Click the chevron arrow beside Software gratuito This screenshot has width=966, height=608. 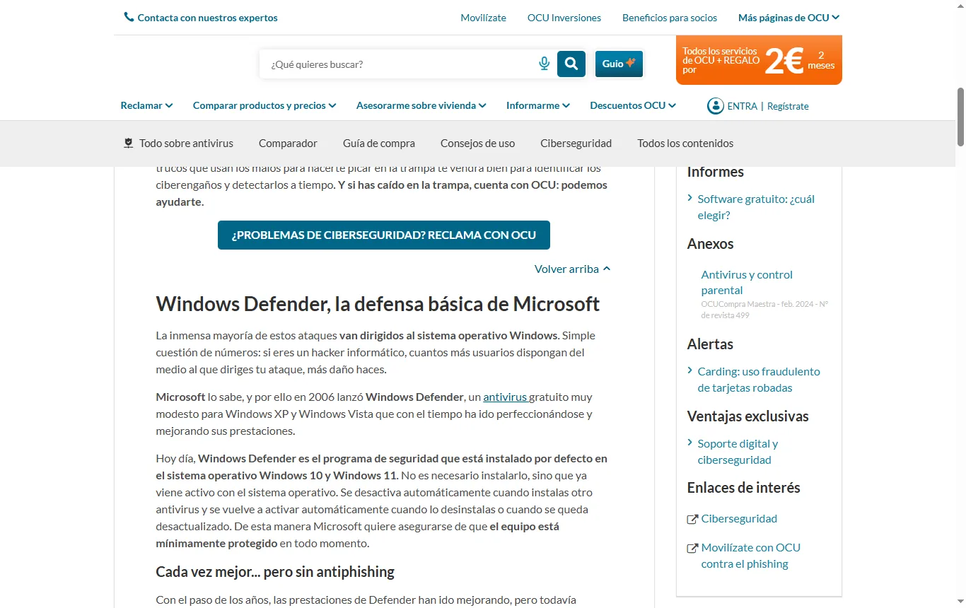point(691,199)
